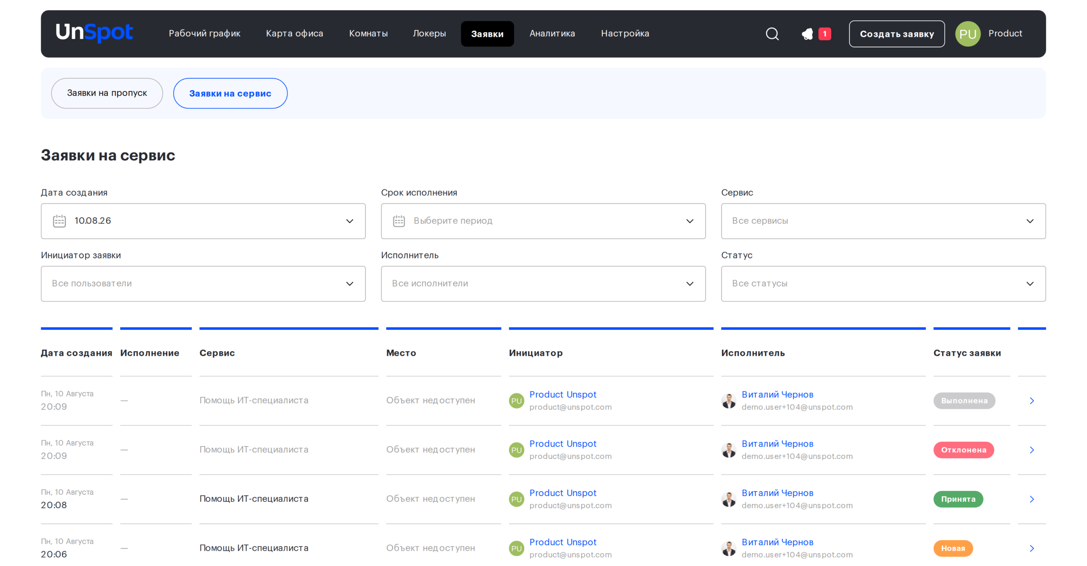Open Аналитика menu item
Screen dimensions: 1087x566
[552, 34]
